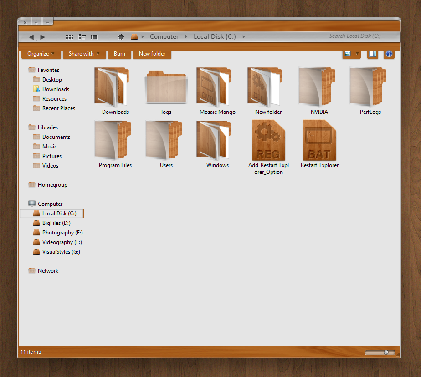
Task: Adjust the zoom slider at bottom right
Action: [385, 352]
